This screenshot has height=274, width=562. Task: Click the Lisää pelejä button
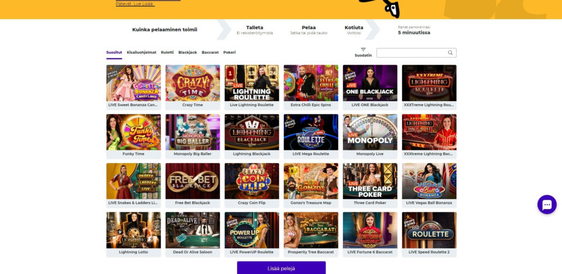point(282,268)
